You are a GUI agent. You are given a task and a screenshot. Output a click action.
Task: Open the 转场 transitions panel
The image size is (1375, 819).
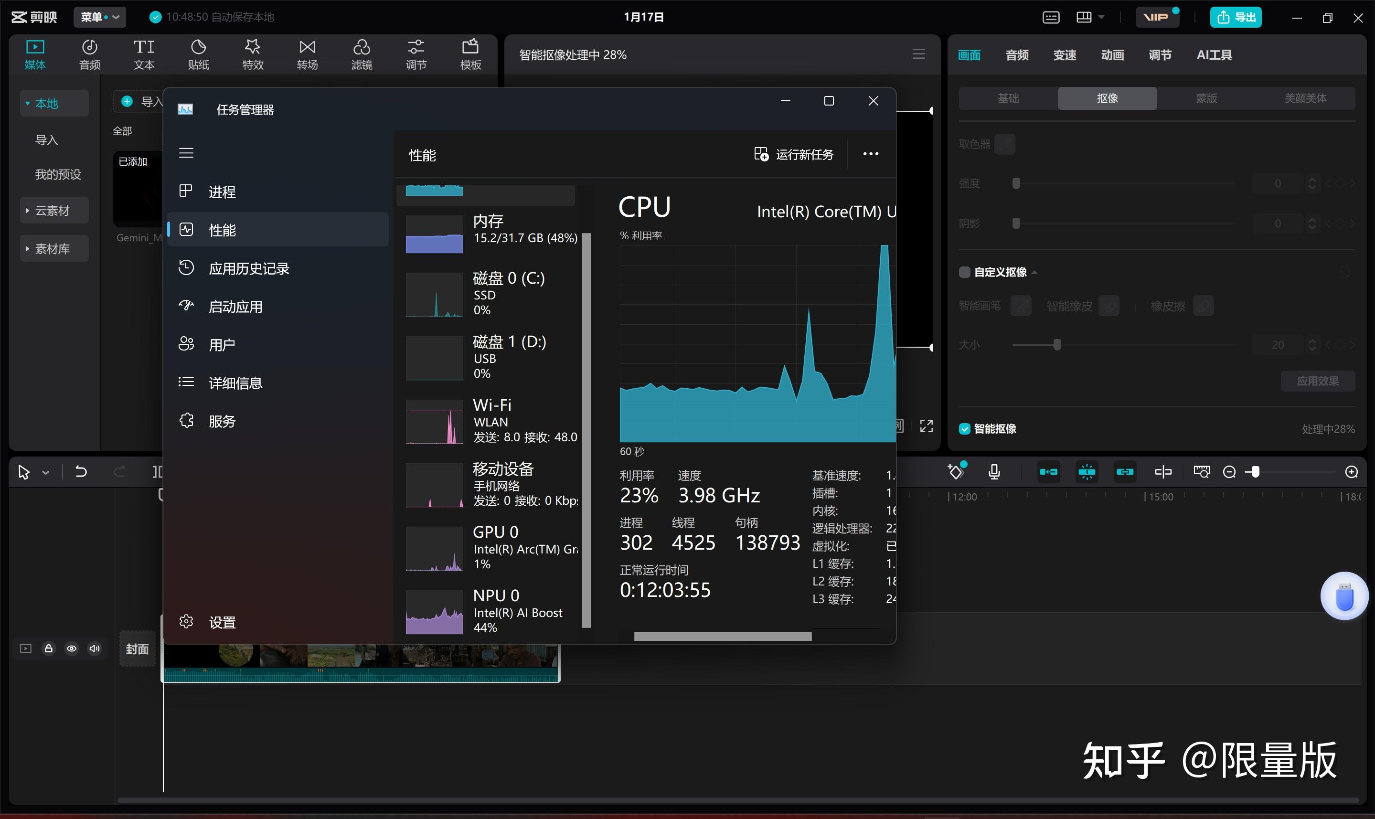pos(308,54)
